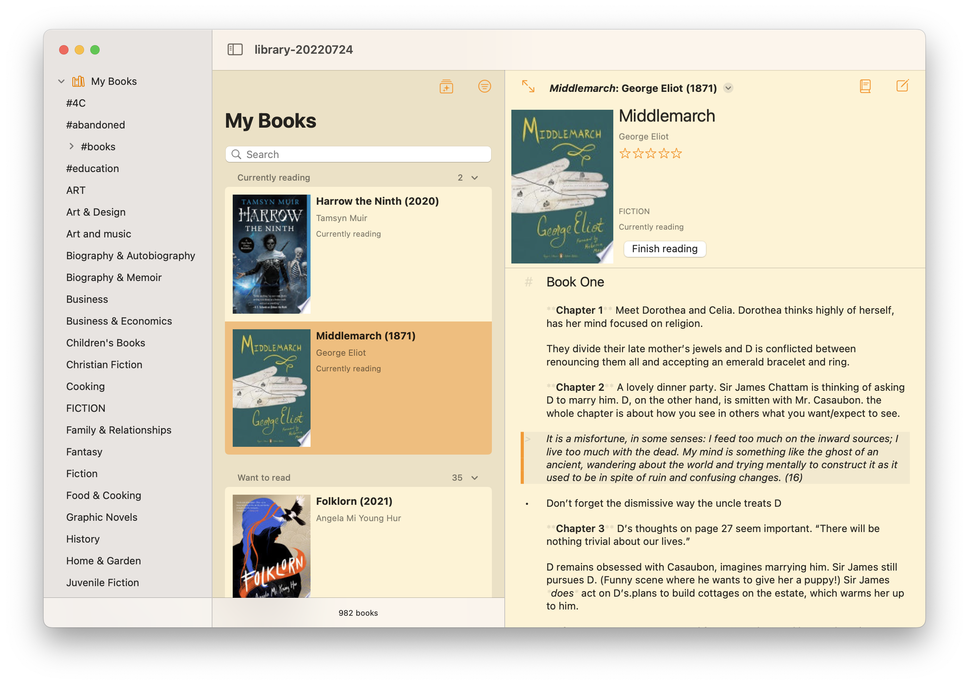Viewport: 969px width, 685px height.
Task: Open Business & Economics category
Action: pos(119,321)
